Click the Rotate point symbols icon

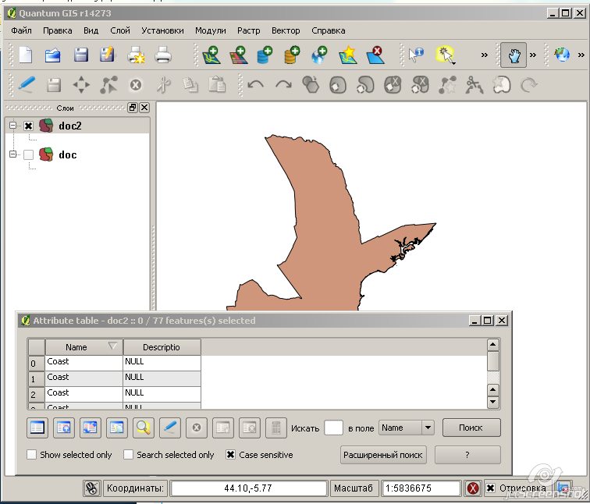click(x=528, y=84)
